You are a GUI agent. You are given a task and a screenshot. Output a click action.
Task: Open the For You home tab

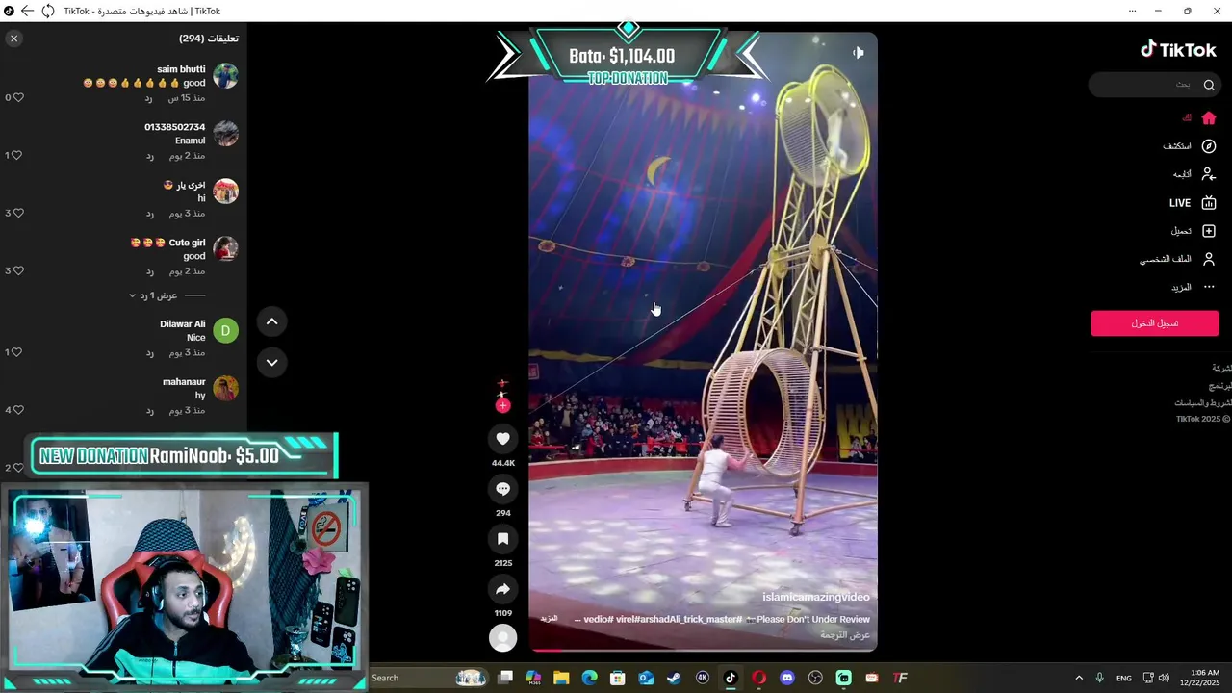(1199, 117)
